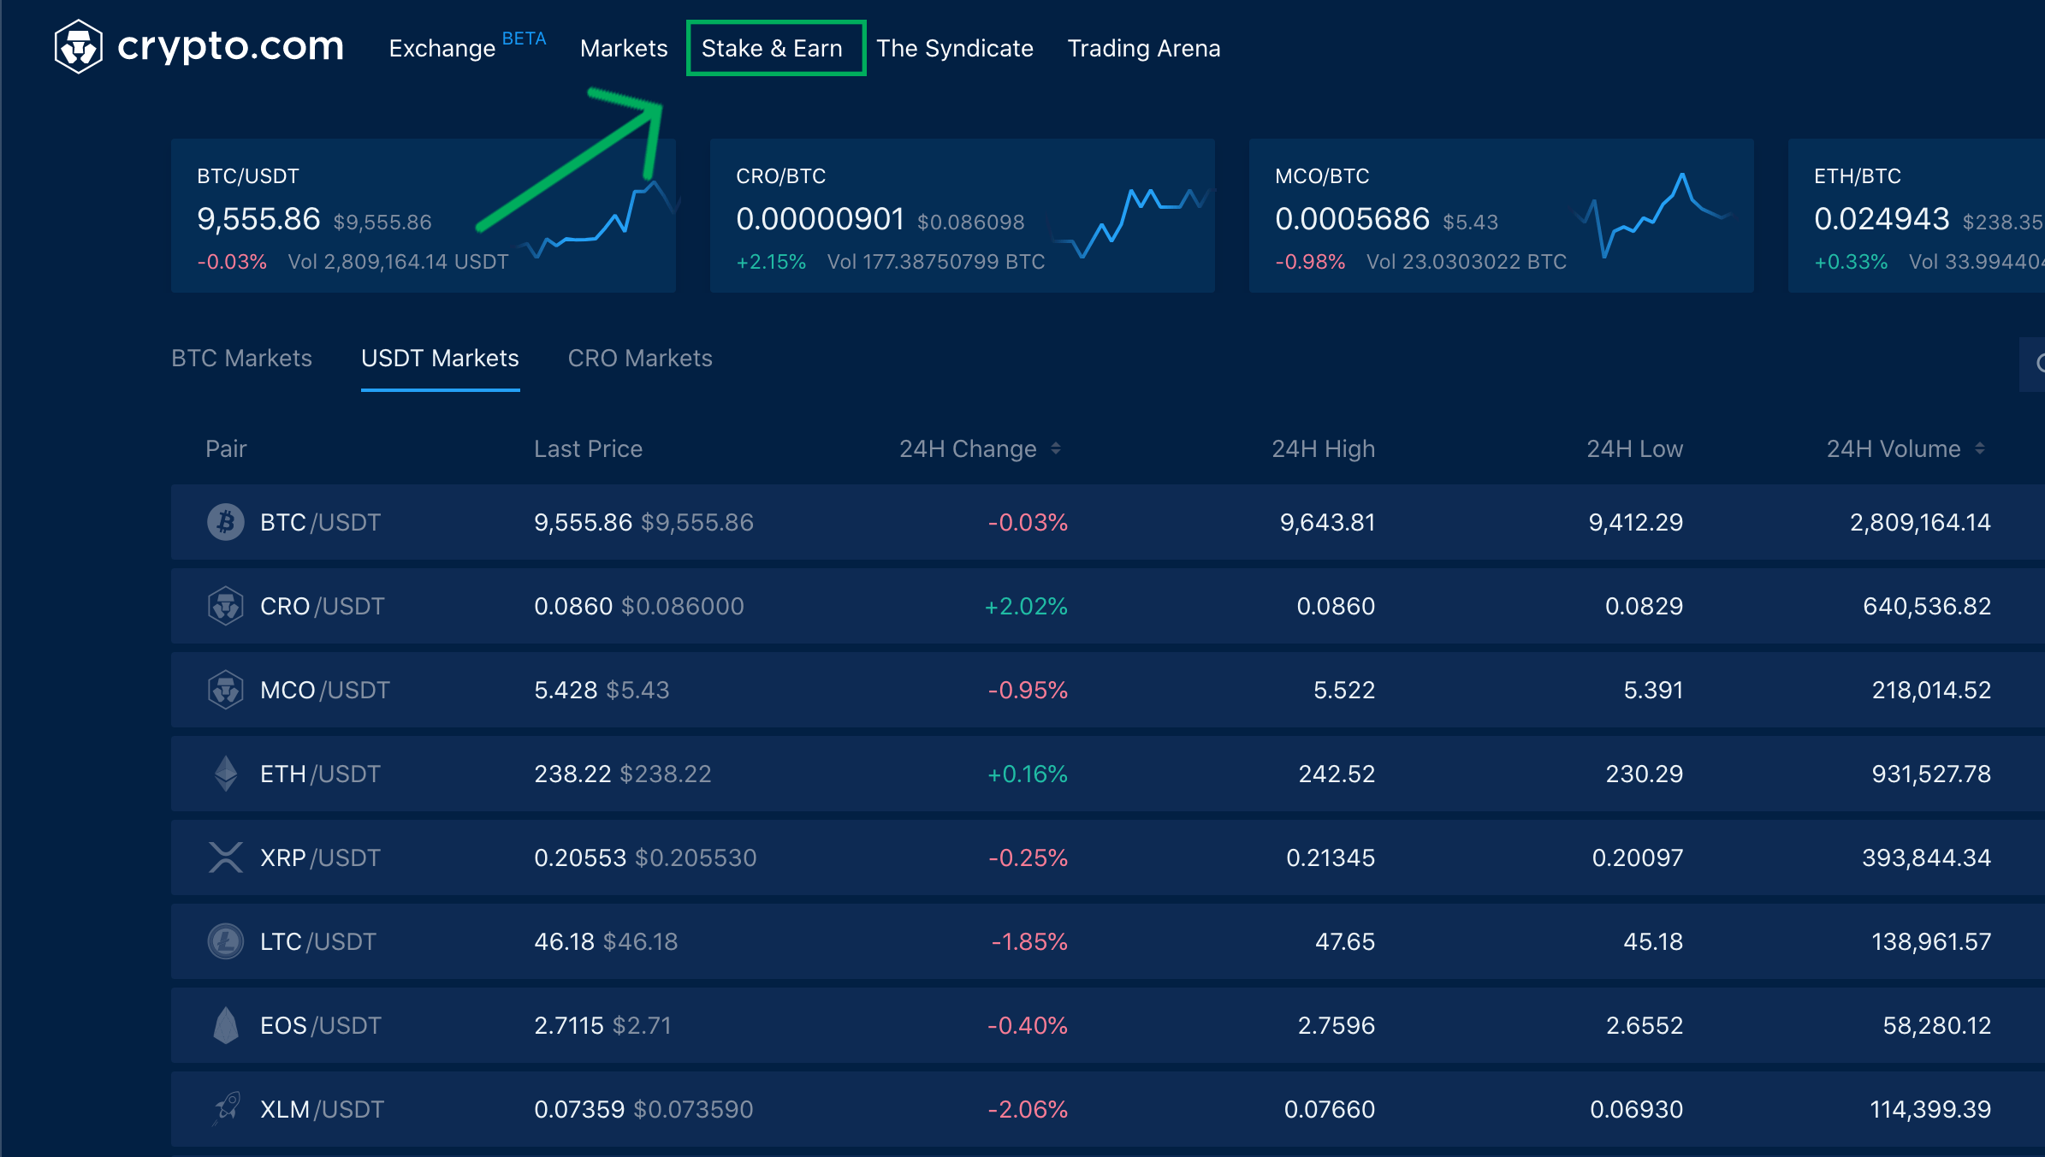The height and width of the screenshot is (1157, 2045).
Task: Click BTC last price 9,555.86 in table
Action: [x=583, y=522]
